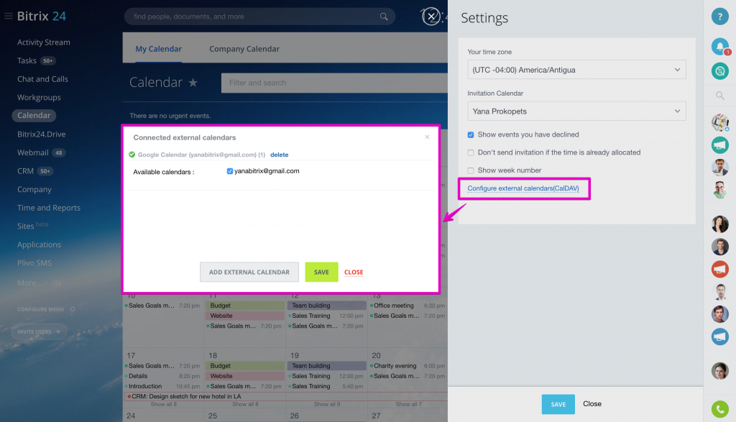Open Chat and Calls in sidebar
The image size is (736, 422).
[x=42, y=79]
